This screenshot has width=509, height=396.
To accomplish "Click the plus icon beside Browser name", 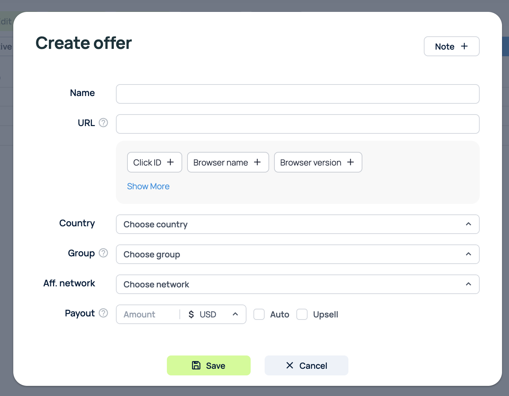I will point(257,162).
